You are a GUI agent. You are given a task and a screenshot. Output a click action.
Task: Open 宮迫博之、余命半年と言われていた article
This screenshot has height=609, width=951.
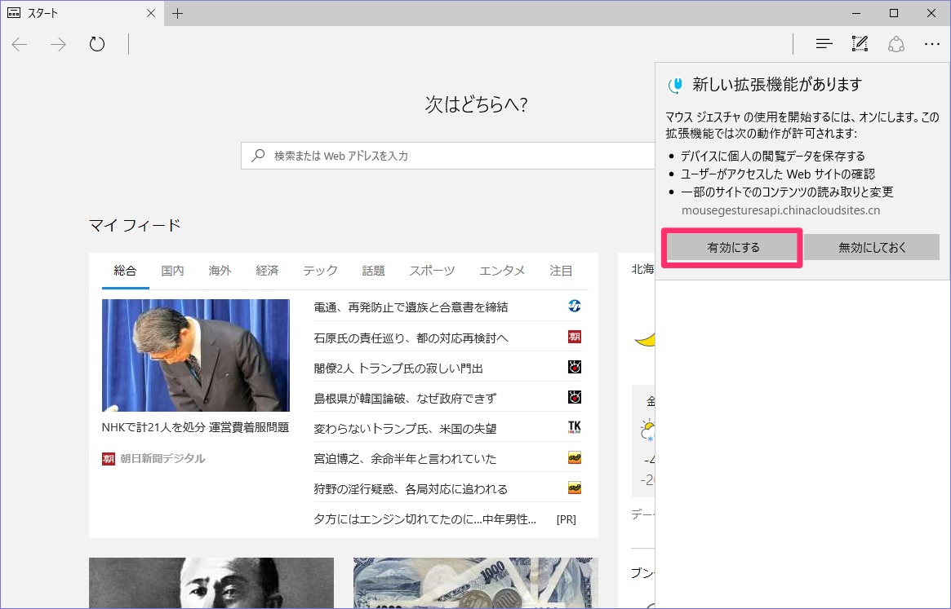coord(405,459)
